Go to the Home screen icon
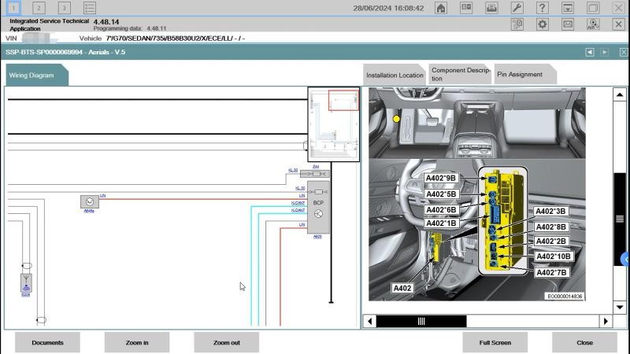The width and height of the screenshot is (630, 354). [441, 8]
